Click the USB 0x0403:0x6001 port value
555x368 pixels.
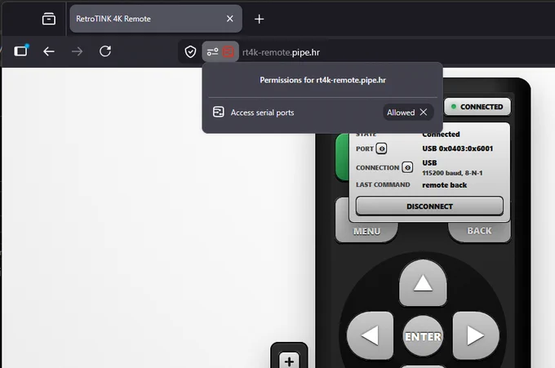pos(457,149)
